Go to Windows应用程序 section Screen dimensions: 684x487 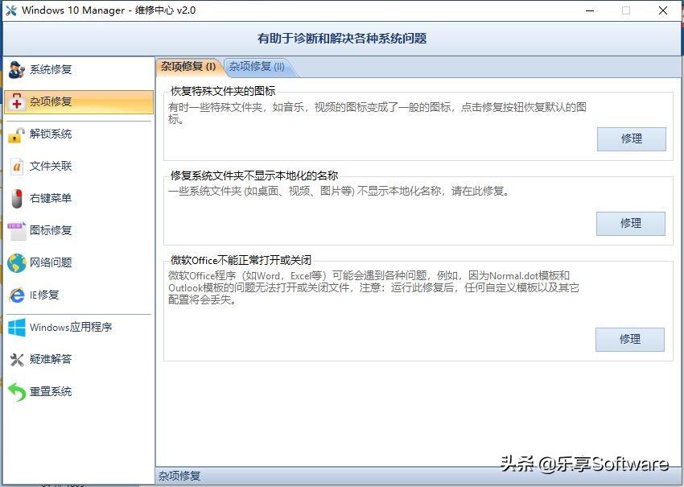pos(79,328)
